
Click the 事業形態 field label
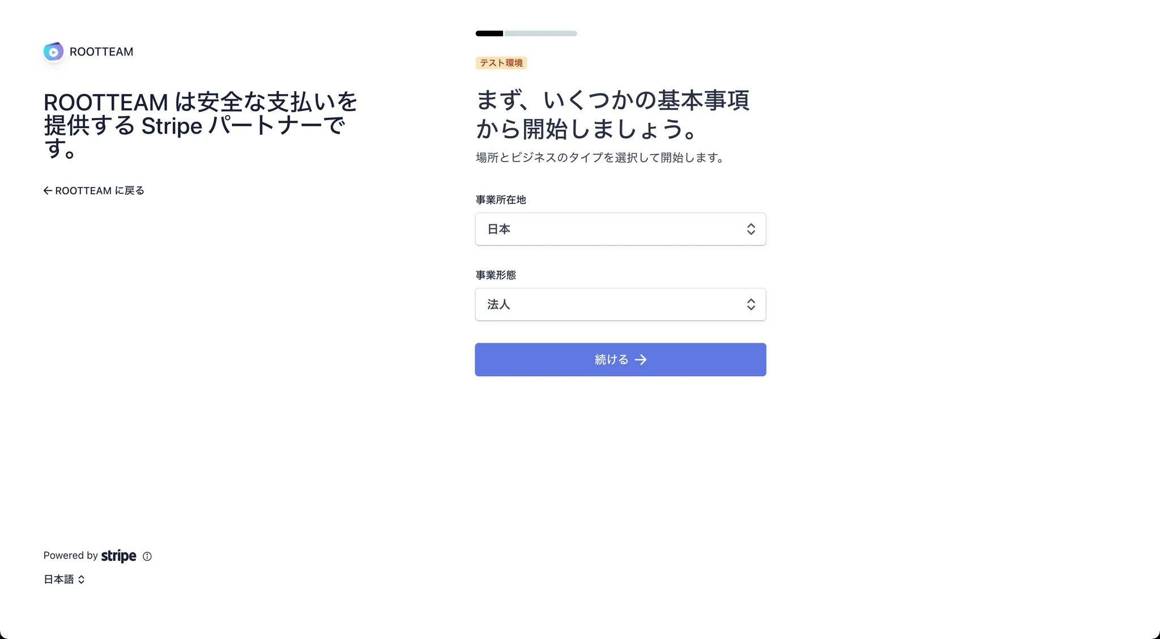496,275
